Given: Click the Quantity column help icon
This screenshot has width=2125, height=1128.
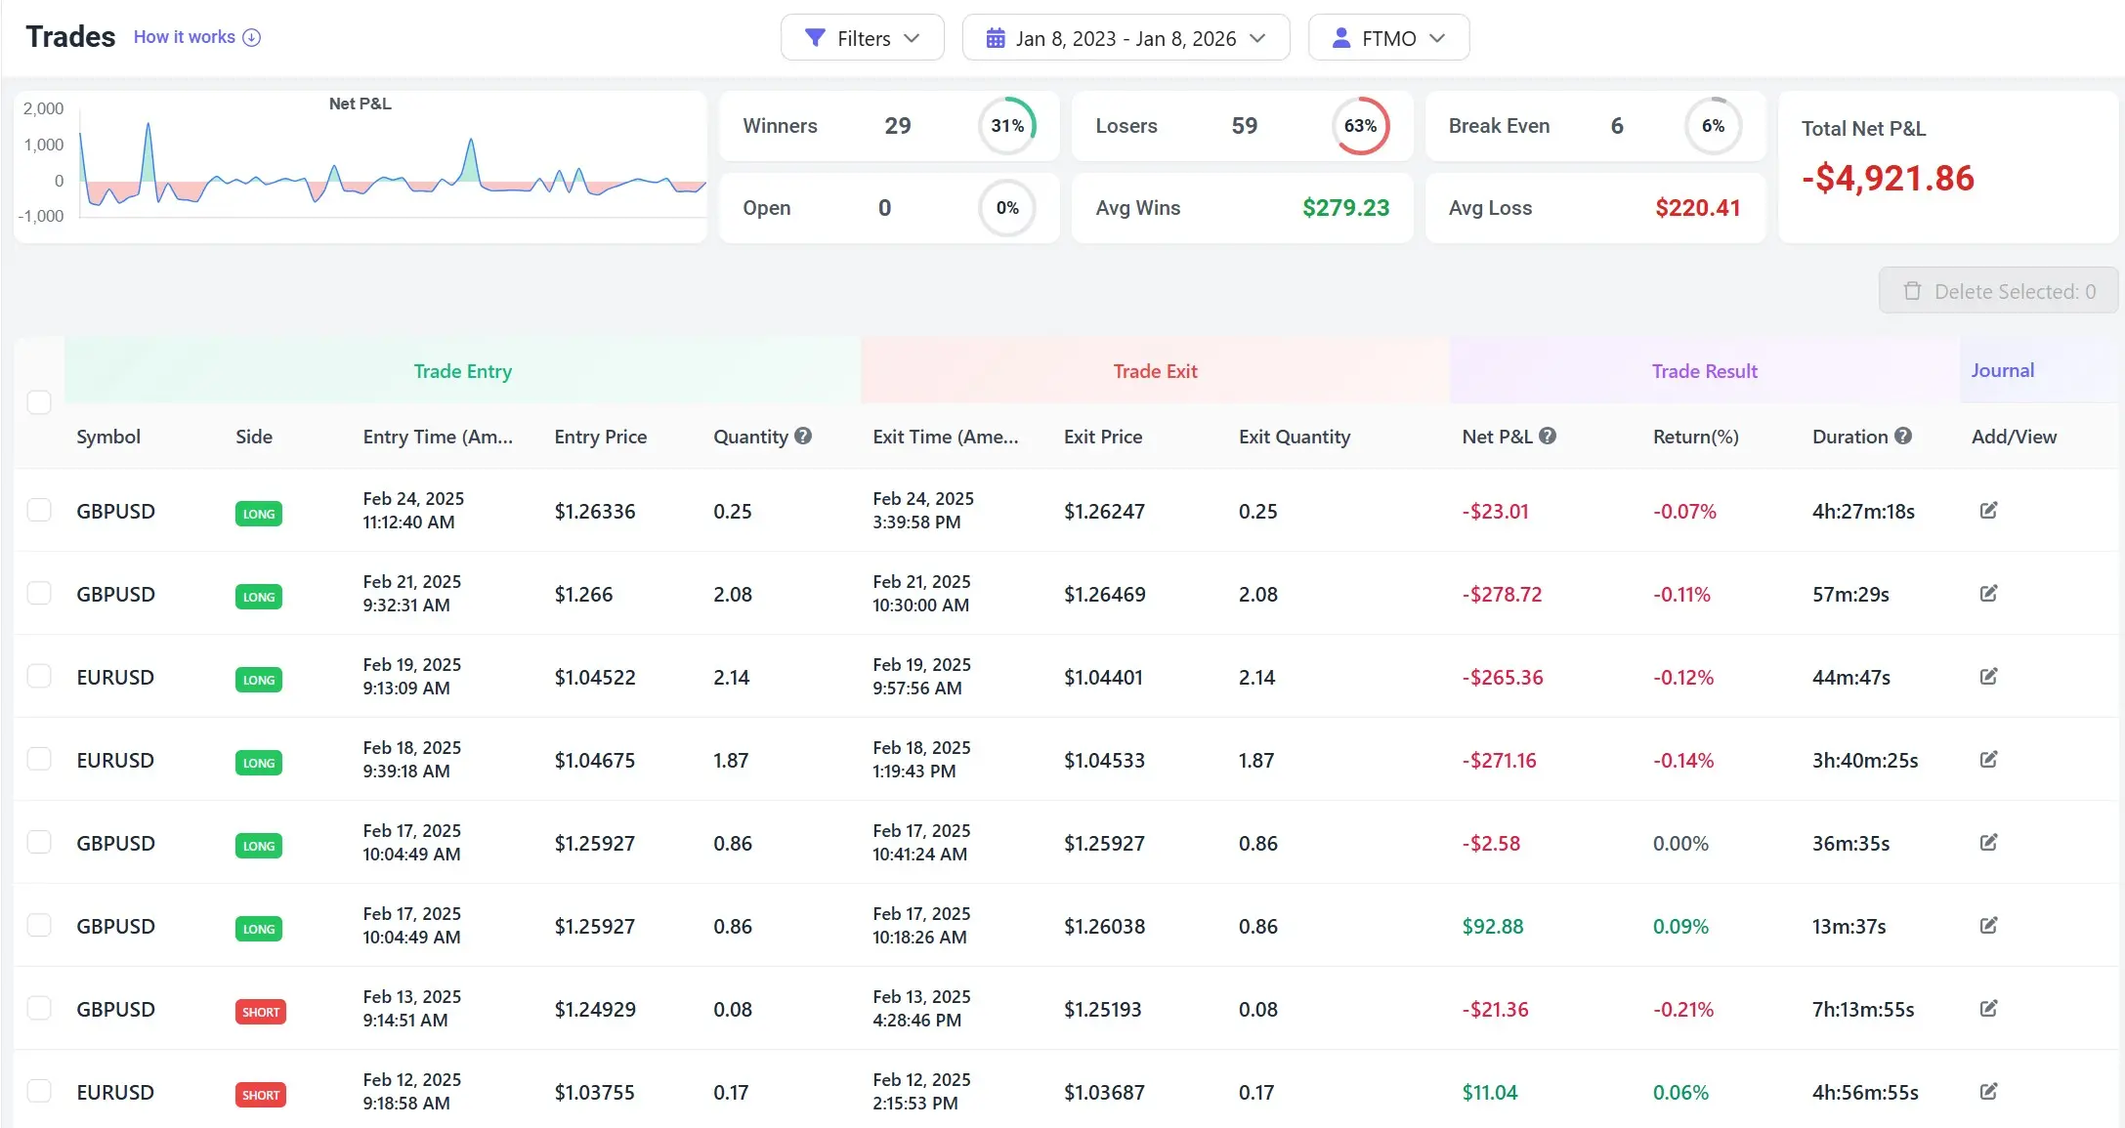Looking at the screenshot, I should point(803,437).
